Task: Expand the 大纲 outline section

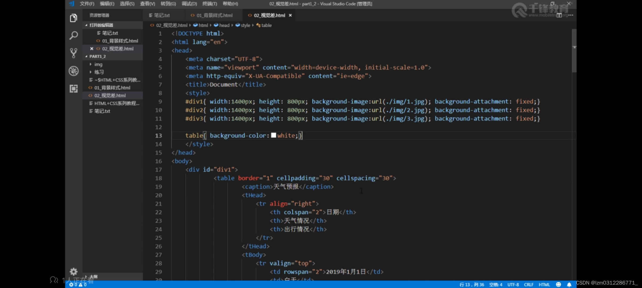Action: click(x=112, y=277)
